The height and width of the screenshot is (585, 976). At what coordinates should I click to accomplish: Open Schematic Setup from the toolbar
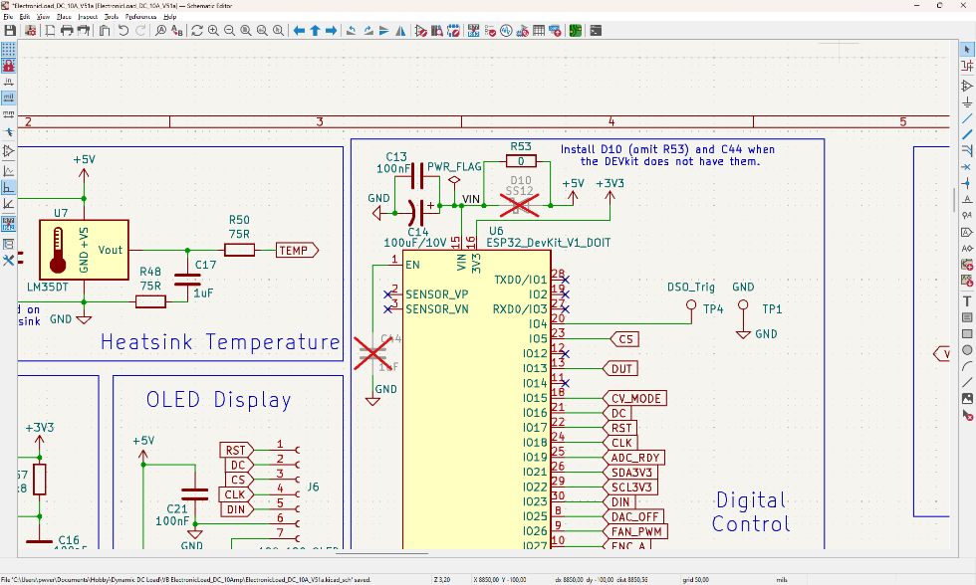(x=32, y=31)
